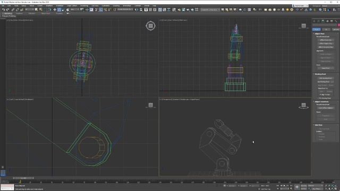Choose the Select Object tool

coord(36,10)
